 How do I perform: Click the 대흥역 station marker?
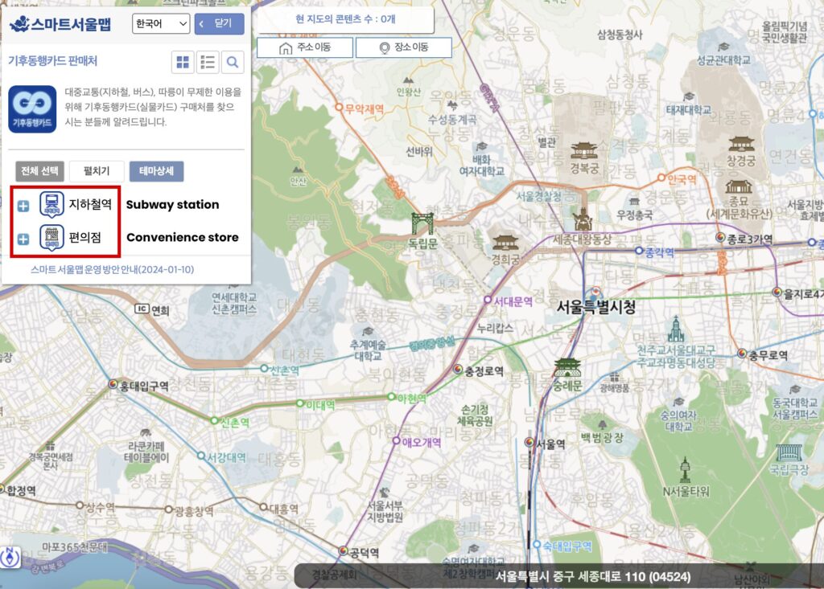pyautogui.click(x=264, y=507)
